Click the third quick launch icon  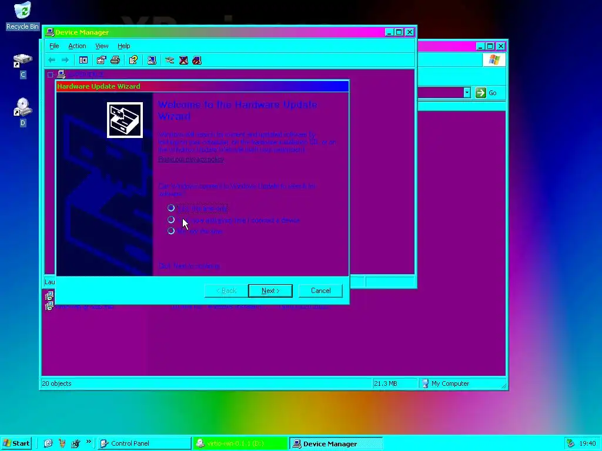coord(75,443)
